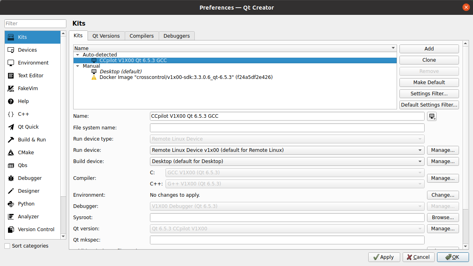This screenshot has height=266, width=473.
Task: Select the Debugger bug icon
Action: coord(11,178)
